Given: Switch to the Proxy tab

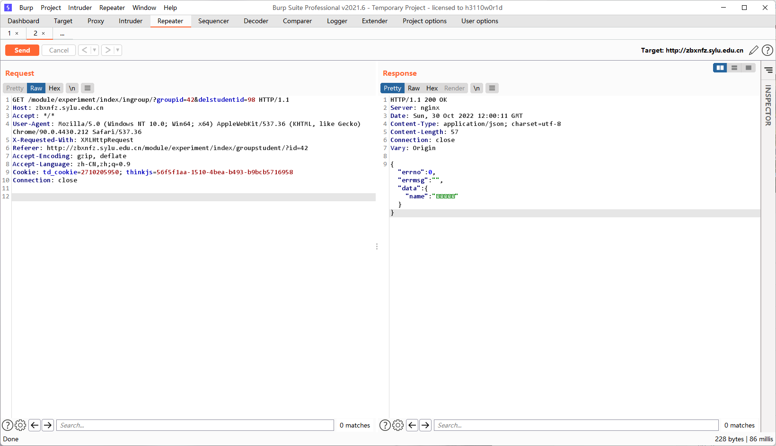Looking at the screenshot, I should point(96,21).
